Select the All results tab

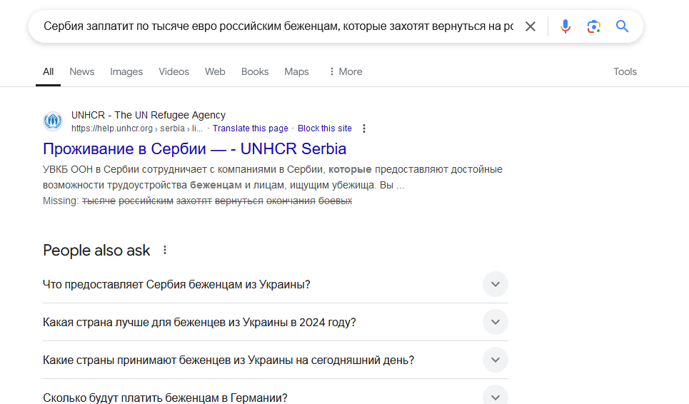coord(48,71)
